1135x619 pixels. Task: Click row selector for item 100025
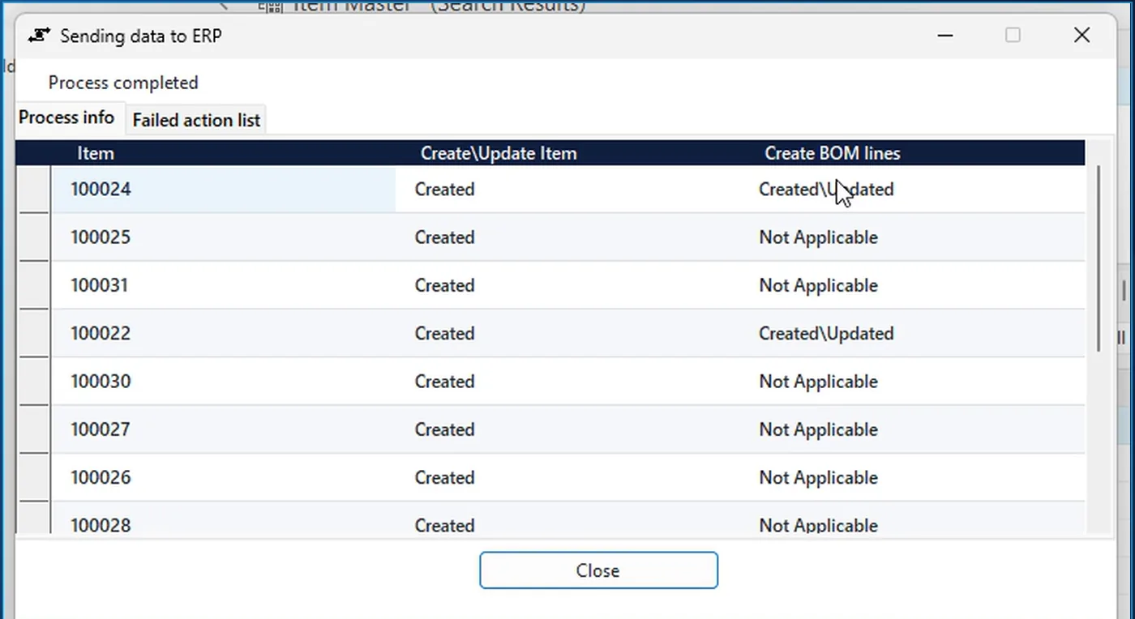point(34,237)
